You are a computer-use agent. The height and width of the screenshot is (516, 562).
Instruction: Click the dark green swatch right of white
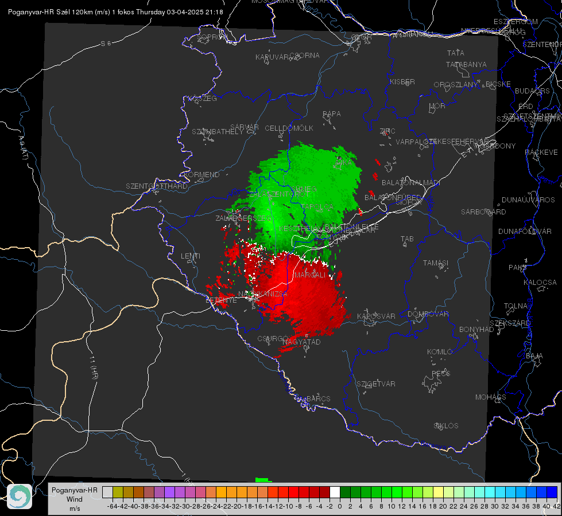tap(345, 492)
